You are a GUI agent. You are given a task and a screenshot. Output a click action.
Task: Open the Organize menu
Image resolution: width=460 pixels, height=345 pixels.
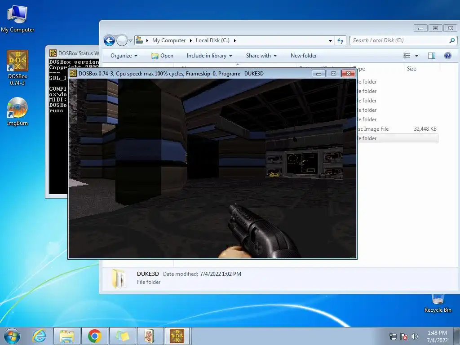click(x=124, y=56)
